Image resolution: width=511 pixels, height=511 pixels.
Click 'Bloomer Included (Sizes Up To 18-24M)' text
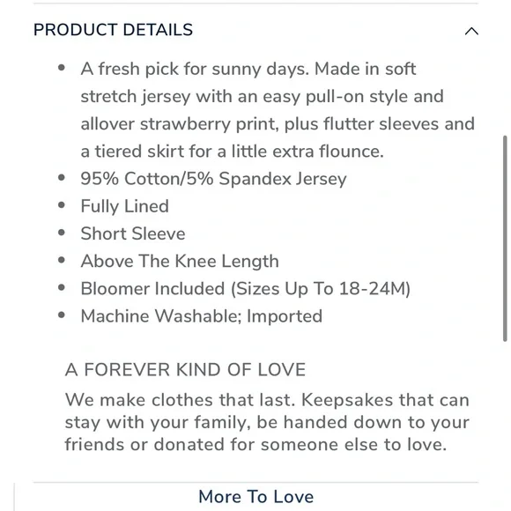(x=246, y=289)
